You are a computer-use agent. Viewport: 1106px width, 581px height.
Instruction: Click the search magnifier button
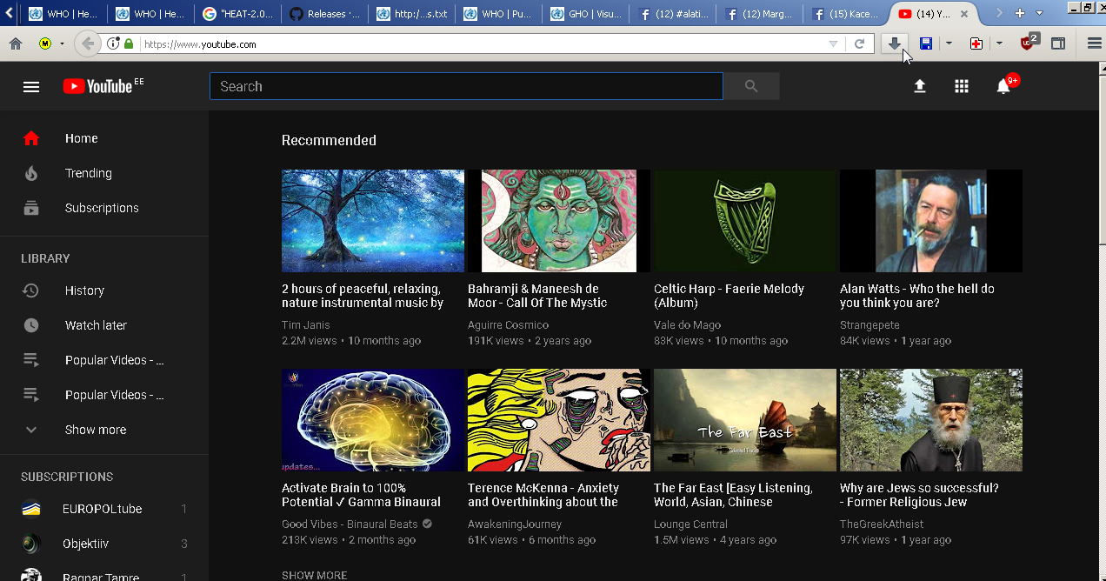tap(751, 86)
